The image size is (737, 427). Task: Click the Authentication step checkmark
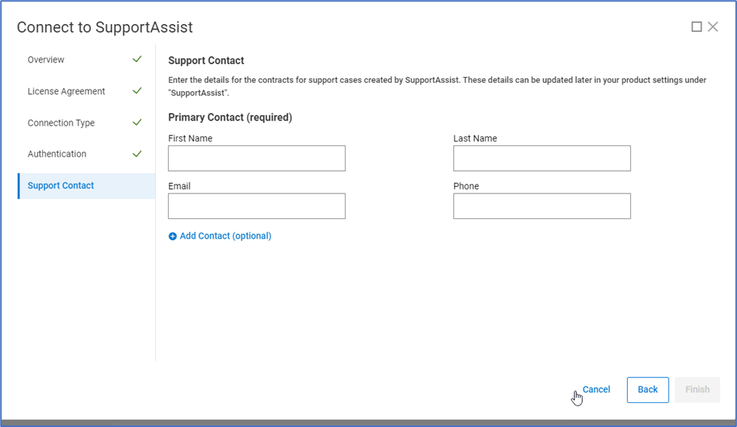point(137,154)
